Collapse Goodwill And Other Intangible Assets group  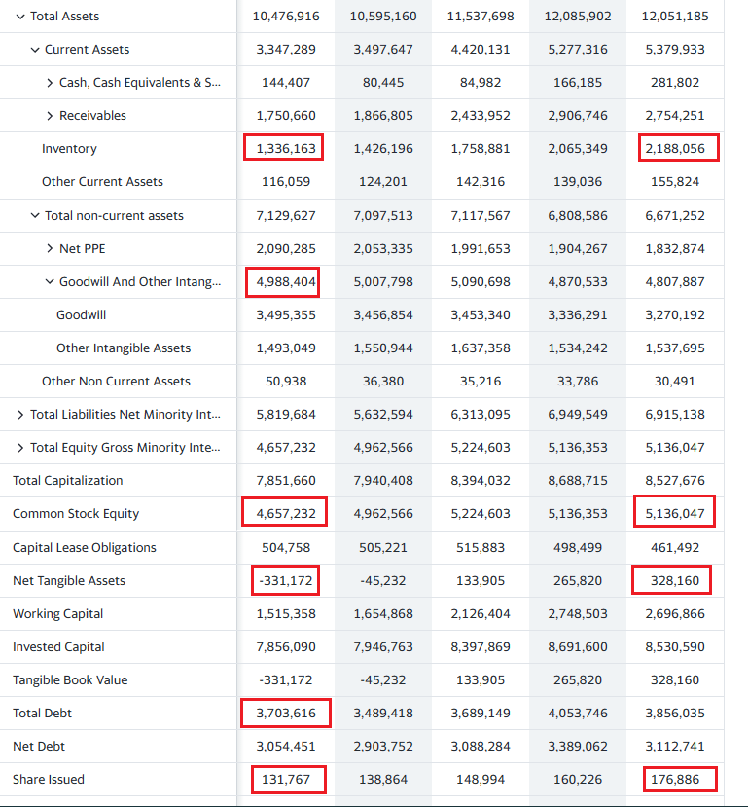tap(50, 282)
